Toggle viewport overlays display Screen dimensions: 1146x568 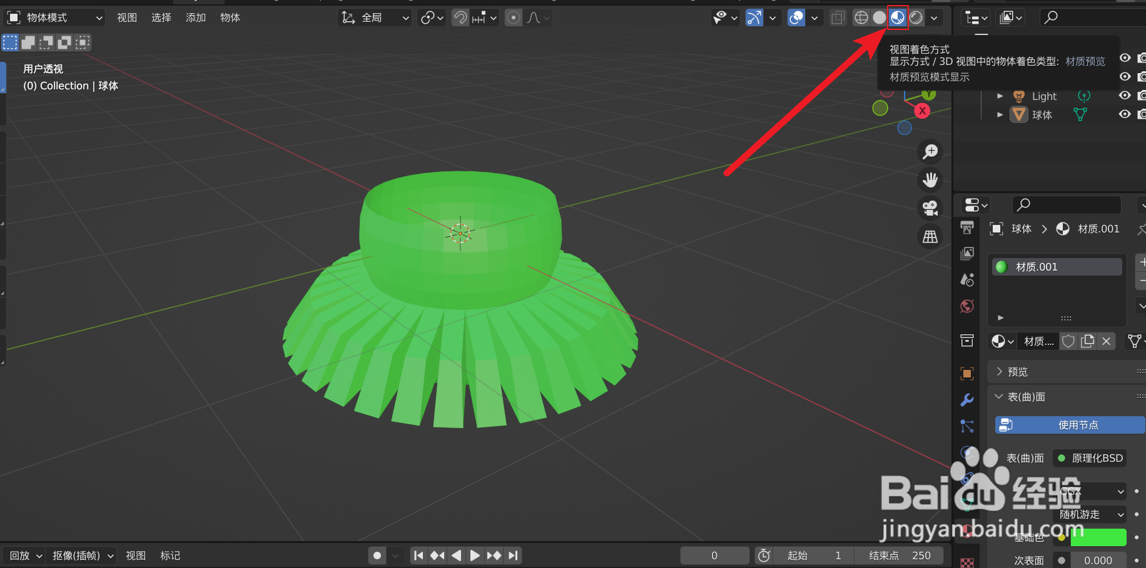796,17
